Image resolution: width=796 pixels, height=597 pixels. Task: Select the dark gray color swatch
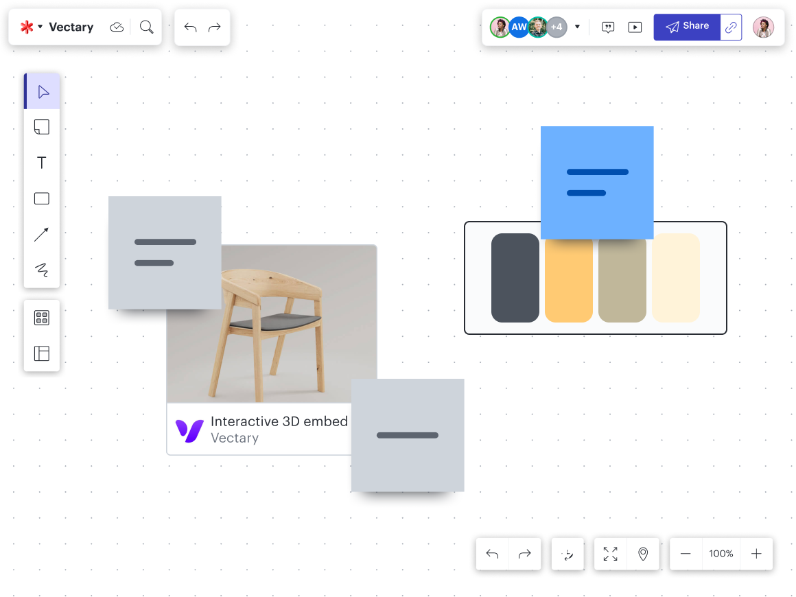[515, 278]
